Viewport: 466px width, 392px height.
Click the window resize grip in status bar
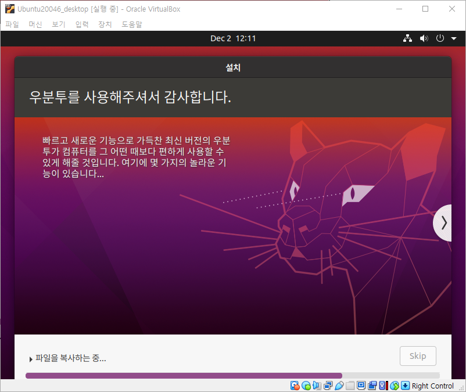(461, 388)
